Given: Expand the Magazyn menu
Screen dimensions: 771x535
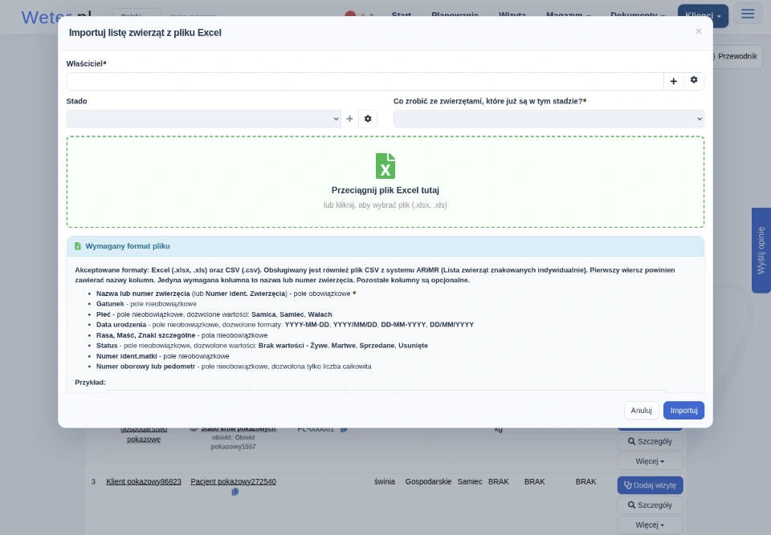Looking at the screenshot, I should (569, 15).
